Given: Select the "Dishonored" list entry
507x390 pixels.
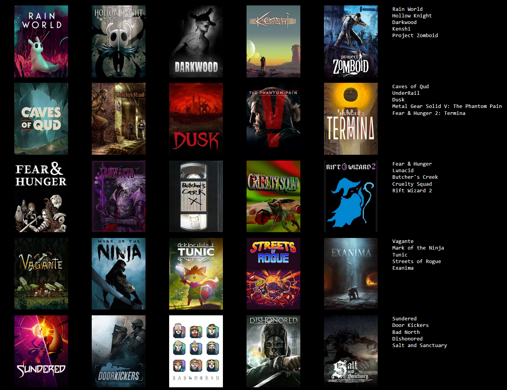Looking at the screenshot, I should click(x=408, y=339).
